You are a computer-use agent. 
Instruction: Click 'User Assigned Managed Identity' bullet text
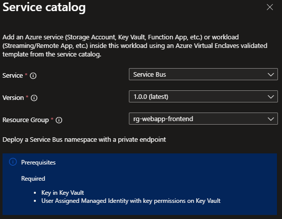click(131, 201)
